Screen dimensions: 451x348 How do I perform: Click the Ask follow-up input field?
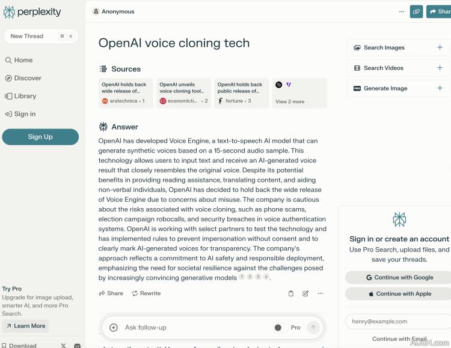[192, 328]
